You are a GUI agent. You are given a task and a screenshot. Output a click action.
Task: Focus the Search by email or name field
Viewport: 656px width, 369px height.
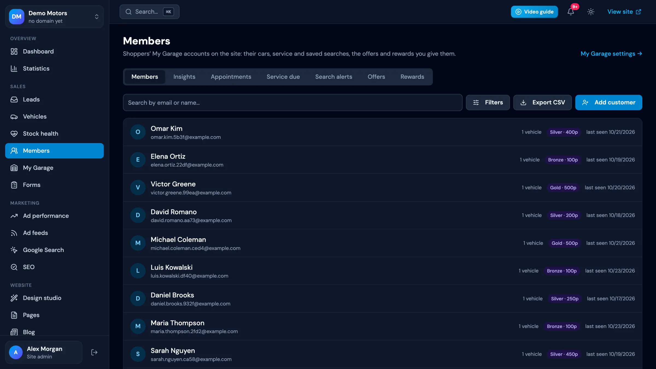pyautogui.click(x=292, y=102)
